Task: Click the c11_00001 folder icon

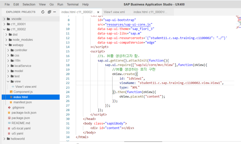Action: 8,24
